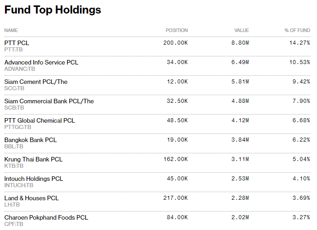Image resolution: width=317 pixels, height=230 pixels.
Task: Click the POSITION column header
Action: click(177, 30)
